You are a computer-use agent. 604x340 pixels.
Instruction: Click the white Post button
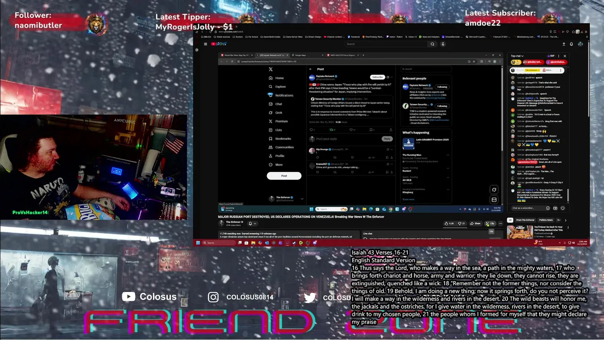click(x=284, y=176)
